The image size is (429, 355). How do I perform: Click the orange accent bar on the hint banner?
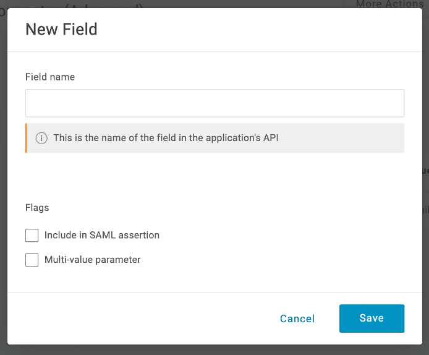coord(26,138)
